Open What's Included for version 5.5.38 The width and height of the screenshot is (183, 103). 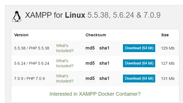pyautogui.click(x=65, y=48)
